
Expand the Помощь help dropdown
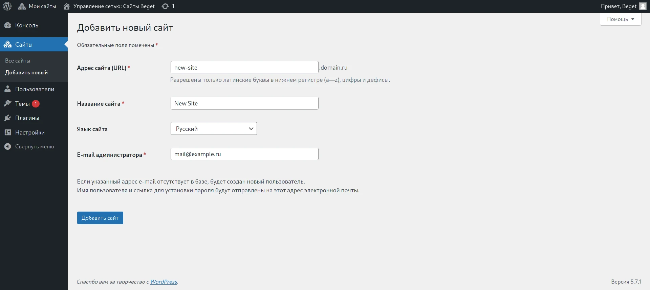click(620, 19)
